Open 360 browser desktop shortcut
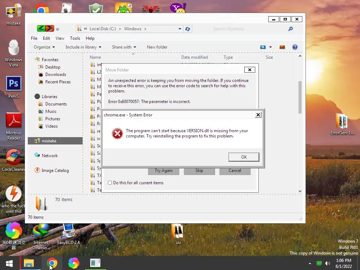Viewport: 360px width, 270px height. (x=14, y=236)
